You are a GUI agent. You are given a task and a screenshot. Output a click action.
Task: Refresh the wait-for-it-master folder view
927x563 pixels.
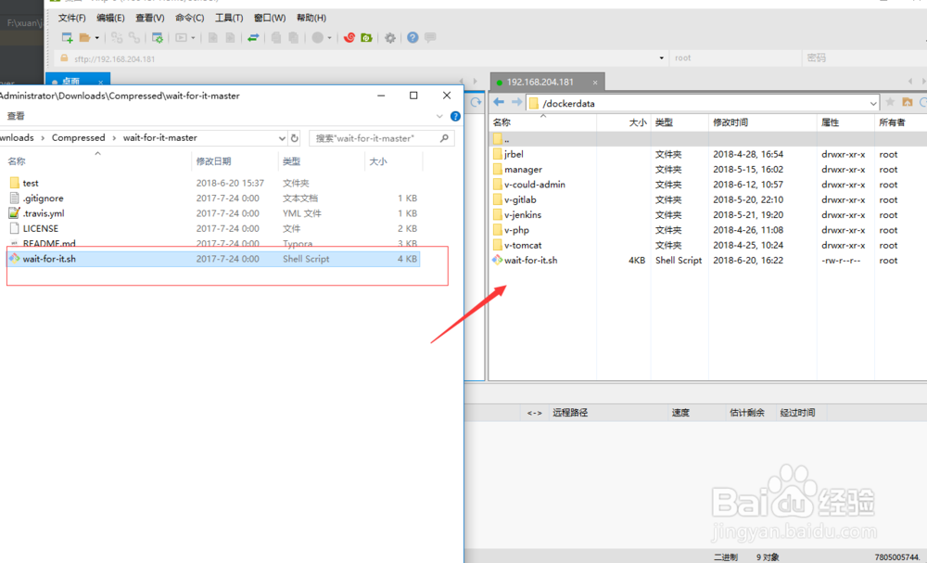pos(294,136)
